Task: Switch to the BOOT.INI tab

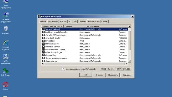Action: tap(73, 22)
